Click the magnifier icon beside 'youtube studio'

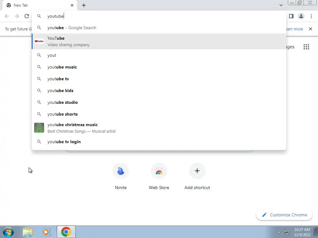pos(39,102)
